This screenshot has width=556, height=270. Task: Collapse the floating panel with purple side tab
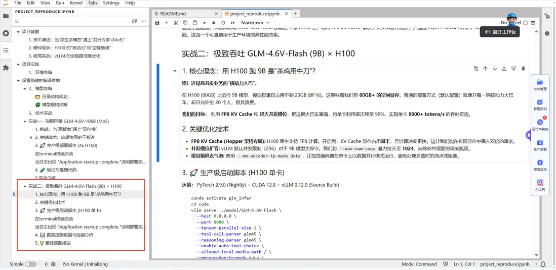tap(528, 134)
